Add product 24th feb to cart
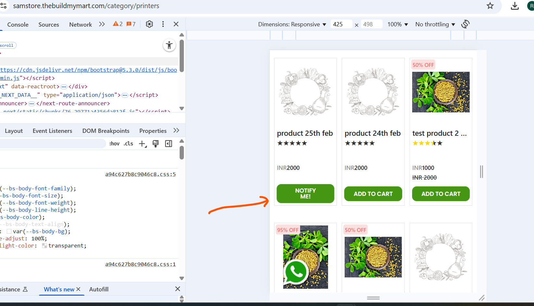 pyautogui.click(x=373, y=194)
